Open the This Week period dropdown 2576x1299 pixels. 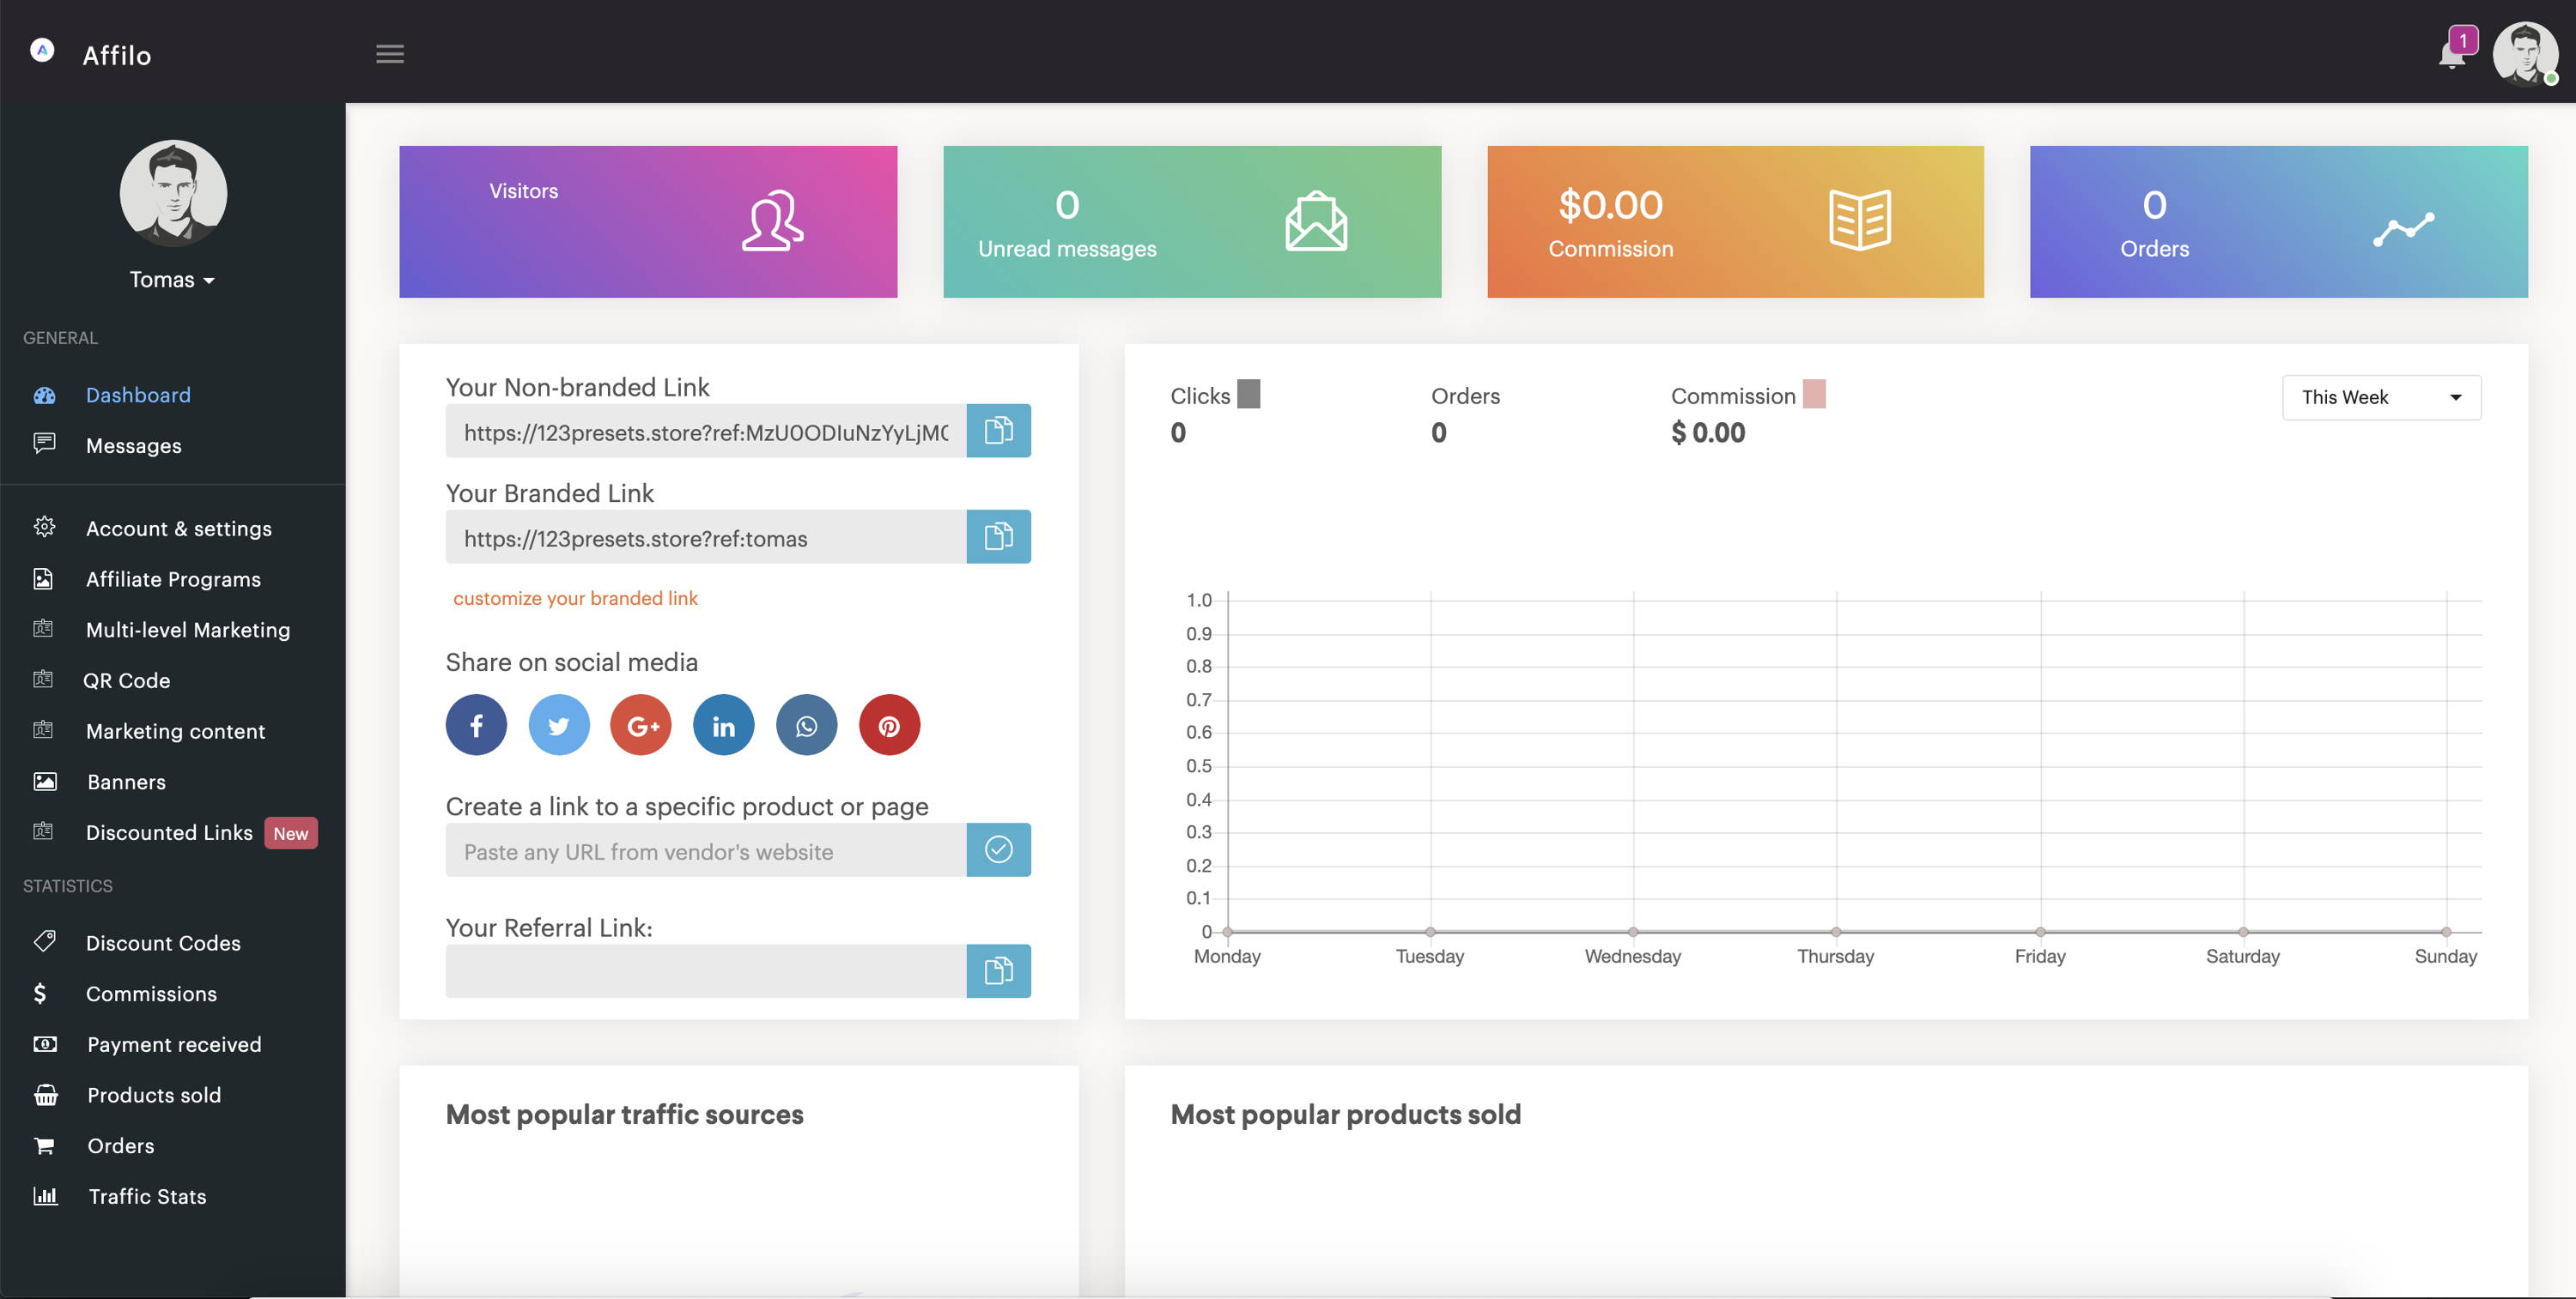tap(2381, 398)
